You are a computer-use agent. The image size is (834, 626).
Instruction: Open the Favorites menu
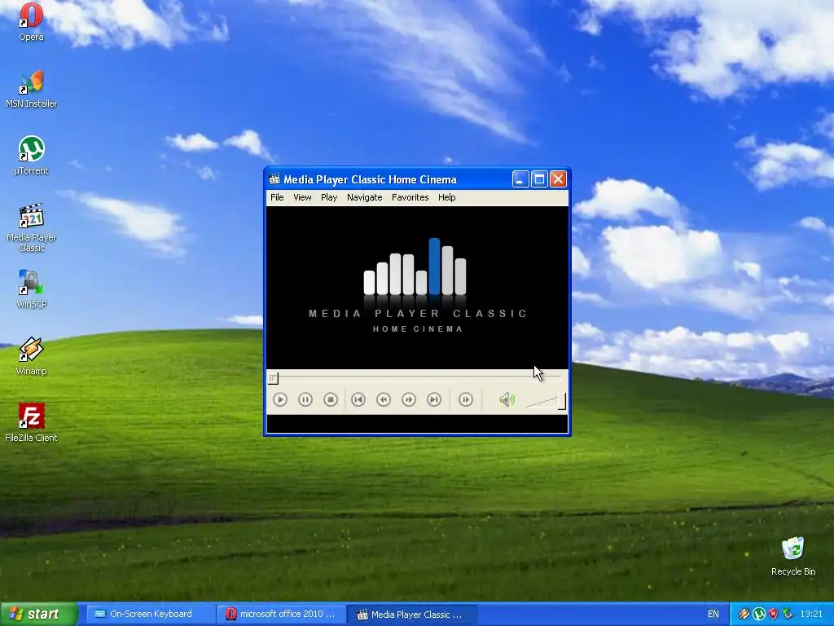(410, 197)
